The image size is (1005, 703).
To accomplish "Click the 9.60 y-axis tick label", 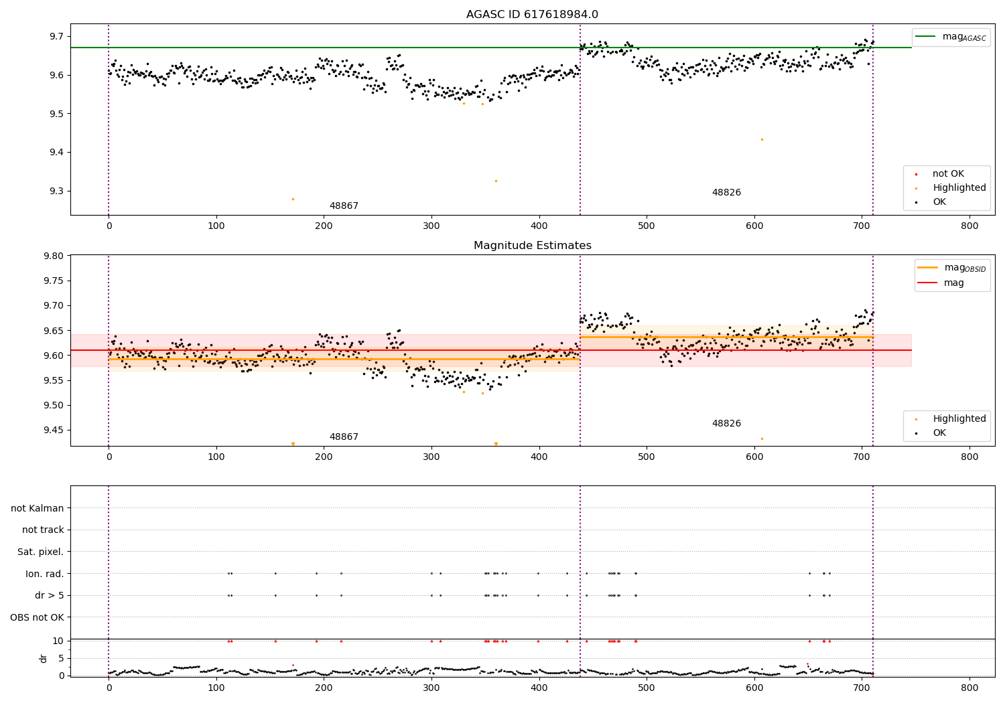I will pyautogui.click(x=53, y=356).
